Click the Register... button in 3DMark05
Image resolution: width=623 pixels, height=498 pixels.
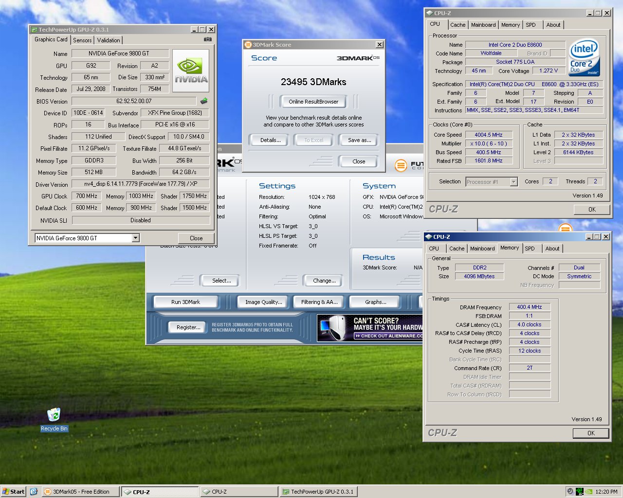pos(188,327)
